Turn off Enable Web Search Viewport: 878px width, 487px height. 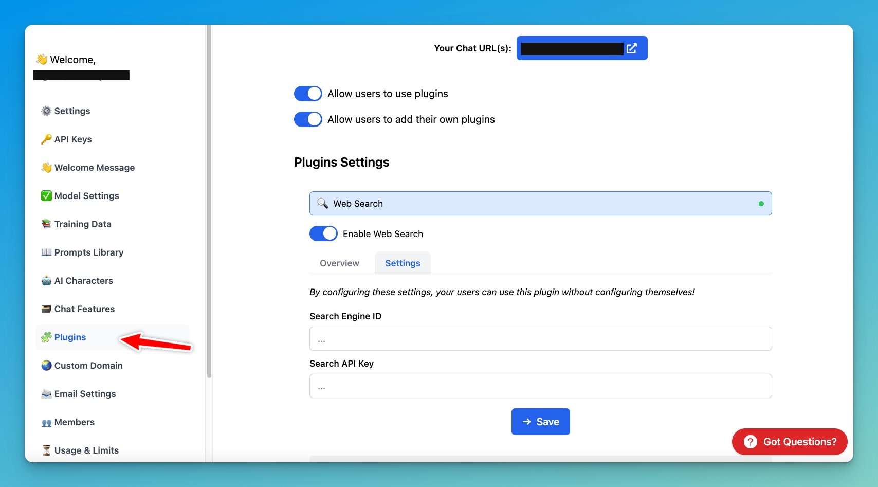(323, 233)
